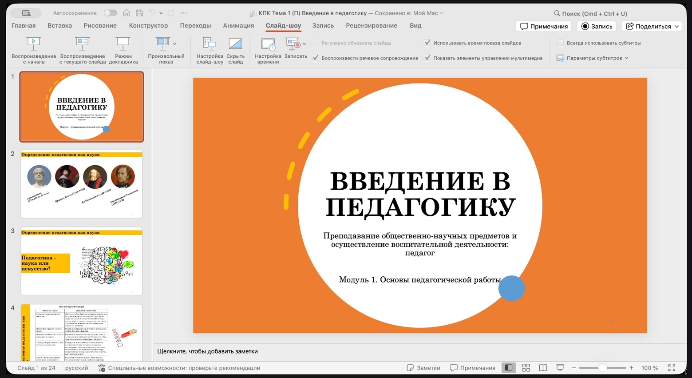Viewport: 692px width, 378px height.
Task: Start slideshow from beginning icon
Action: click(34, 44)
